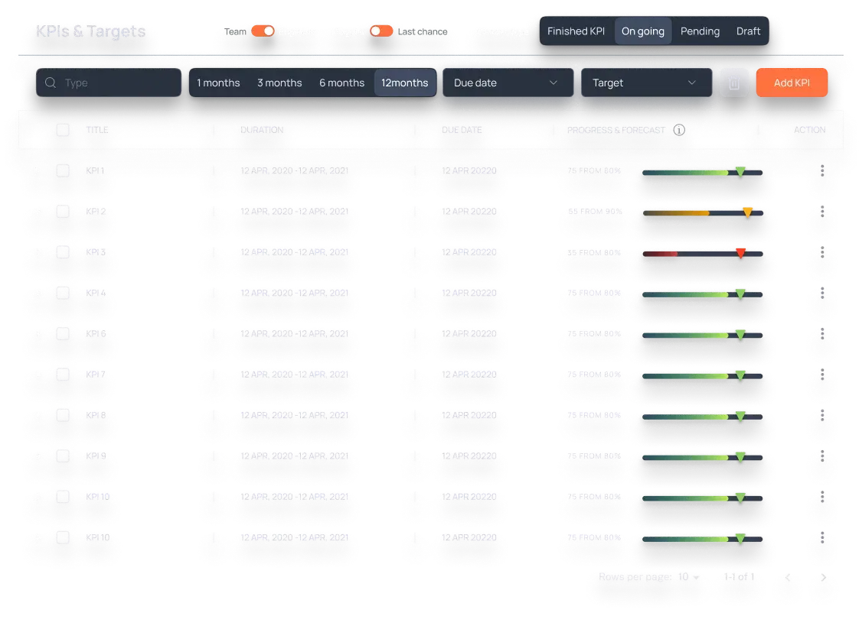Switch to the On going tab
Screen dimensions: 862x626
click(642, 31)
